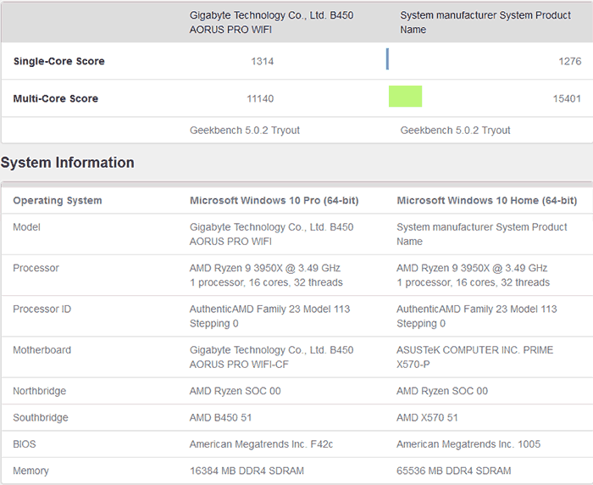Click the 1314 single-core score value
593x485 pixels.
tap(262, 61)
